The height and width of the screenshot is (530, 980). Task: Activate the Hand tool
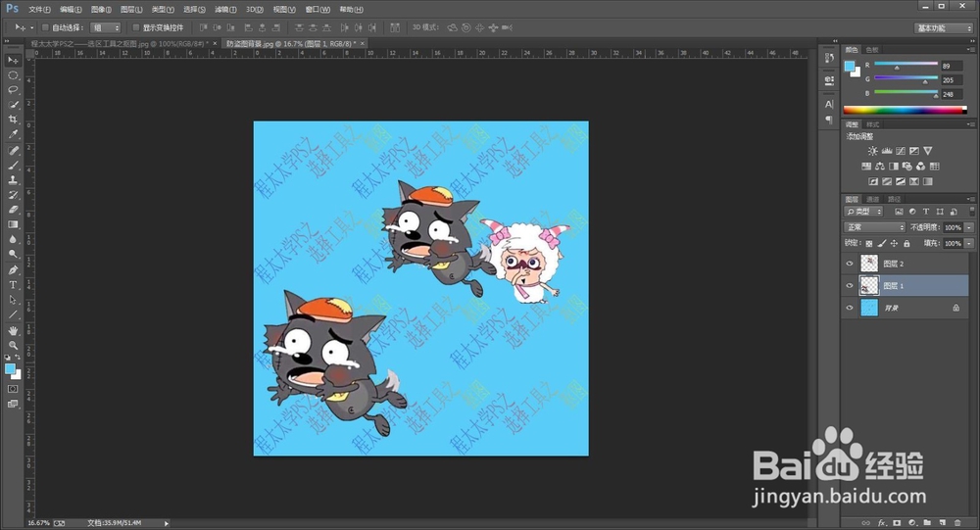pos(13,330)
